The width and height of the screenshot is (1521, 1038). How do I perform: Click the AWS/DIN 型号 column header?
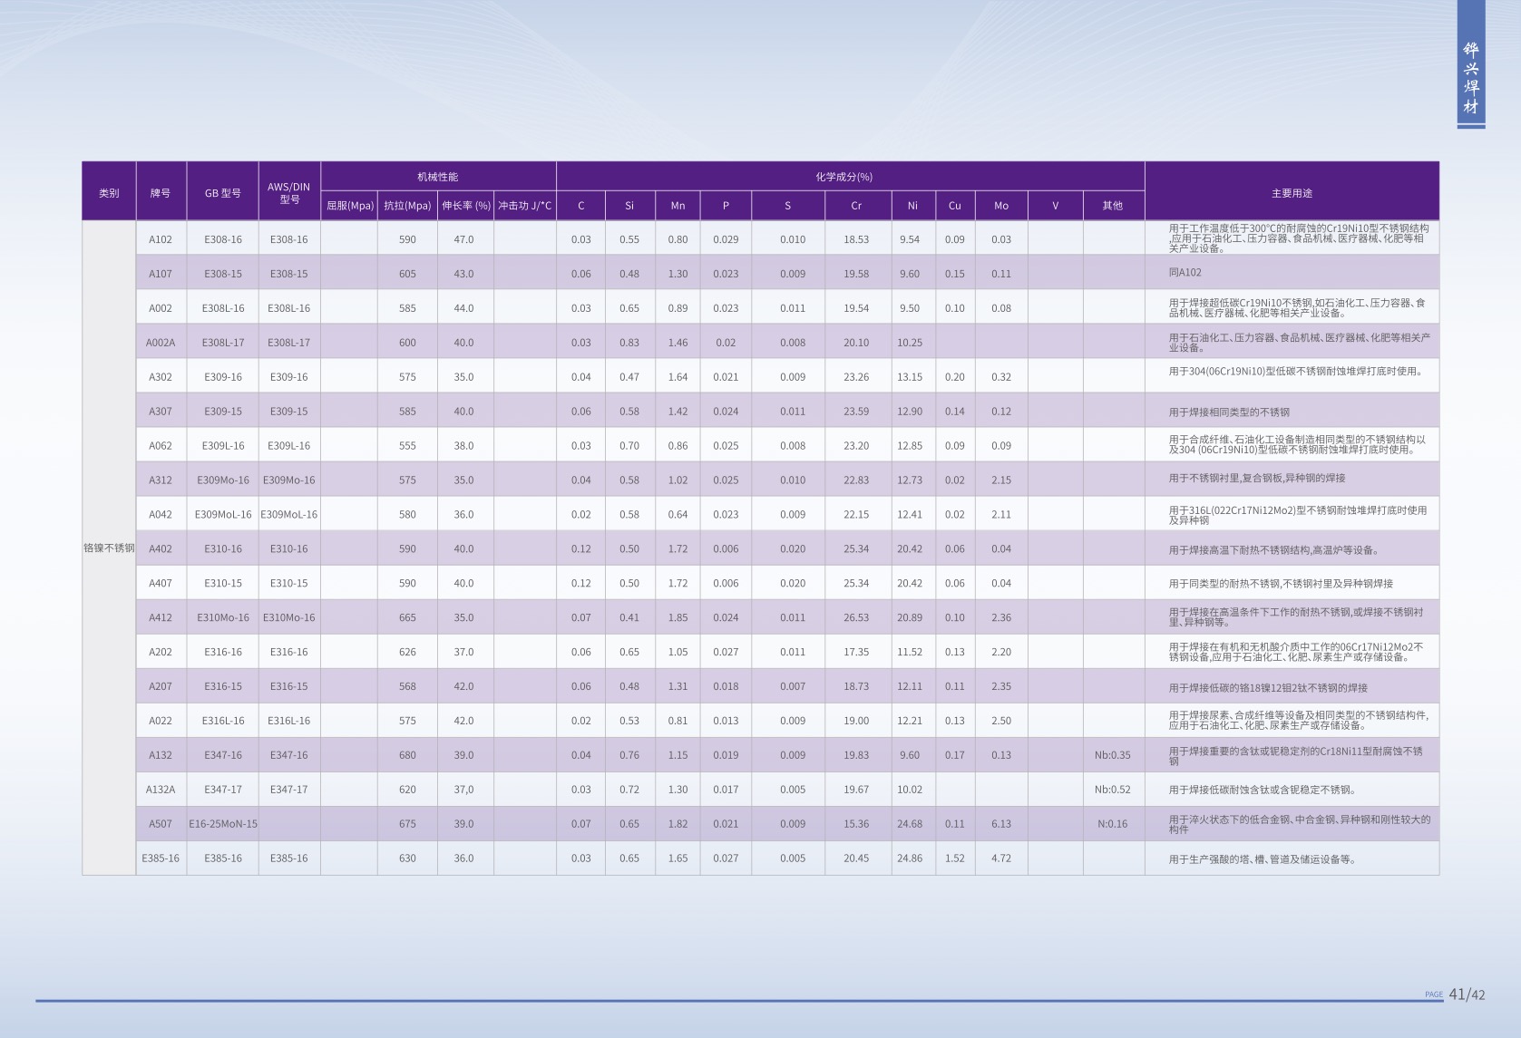pos(288,192)
